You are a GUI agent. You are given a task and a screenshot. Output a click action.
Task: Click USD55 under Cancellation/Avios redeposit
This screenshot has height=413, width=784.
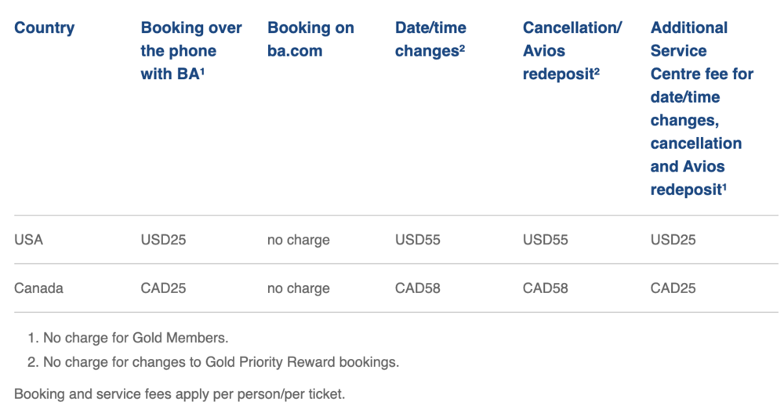(x=546, y=240)
